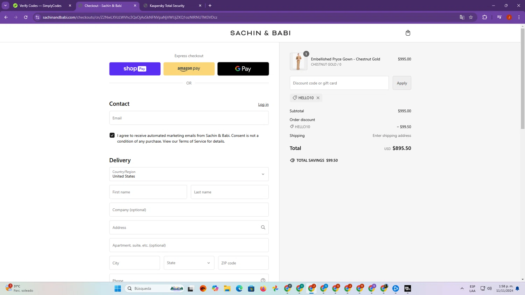Remove the HELLO10 discount code tag

tap(318, 98)
